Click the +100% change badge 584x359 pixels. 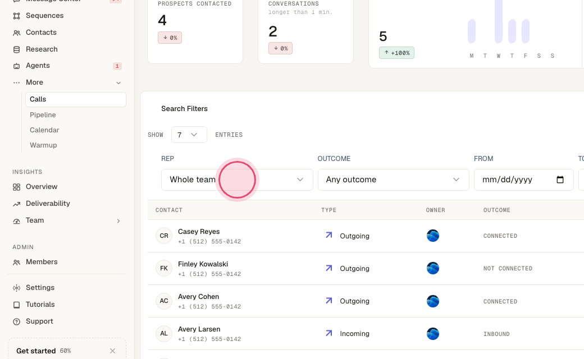[396, 53]
